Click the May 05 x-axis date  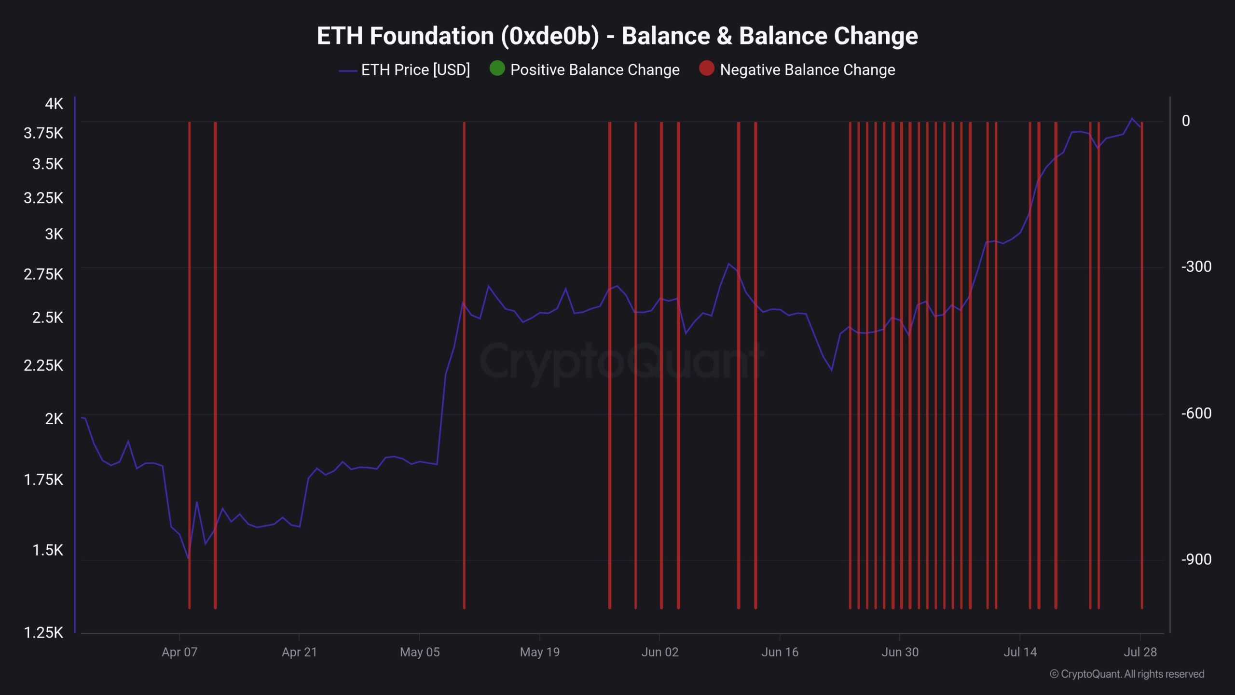tap(420, 652)
